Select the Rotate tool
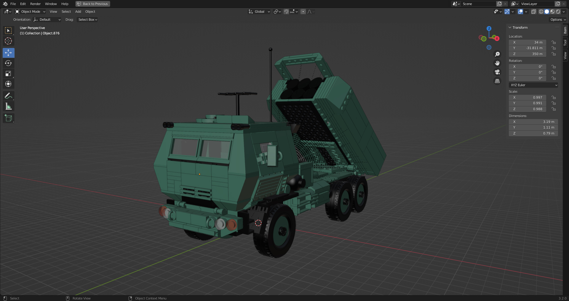Viewport: 569px width, 301px height. (x=8, y=63)
